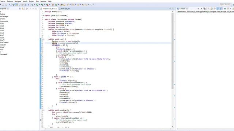Minimize the code editor area
This screenshot has height=131, width=234.
coord(170,8)
